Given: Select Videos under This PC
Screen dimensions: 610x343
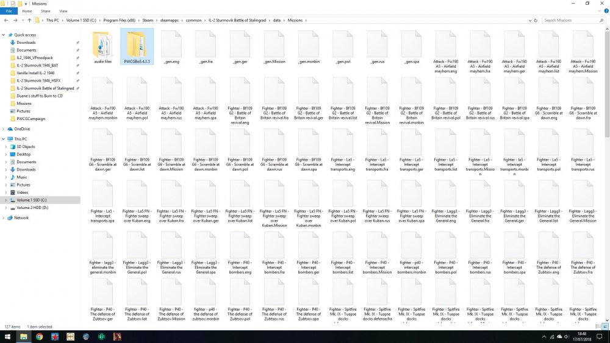Looking at the screenshot, I should tap(22, 193).
